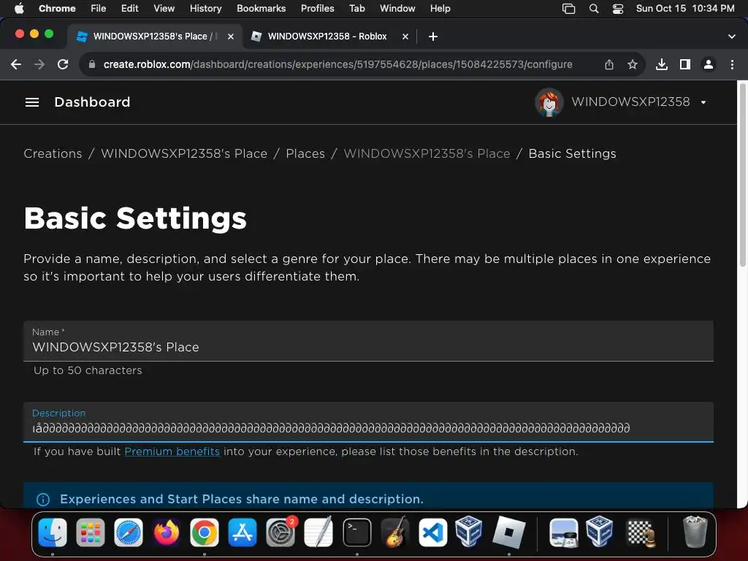The width and height of the screenshot is (748, 561).
Task: Open Visual Studio Code from dock
Action: (432, 533)
